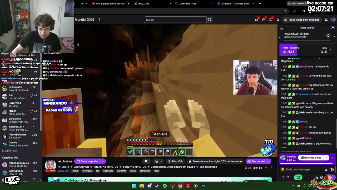
Task: Expand the Dar um sub dropdown arrow
Action: coord(268,161)
